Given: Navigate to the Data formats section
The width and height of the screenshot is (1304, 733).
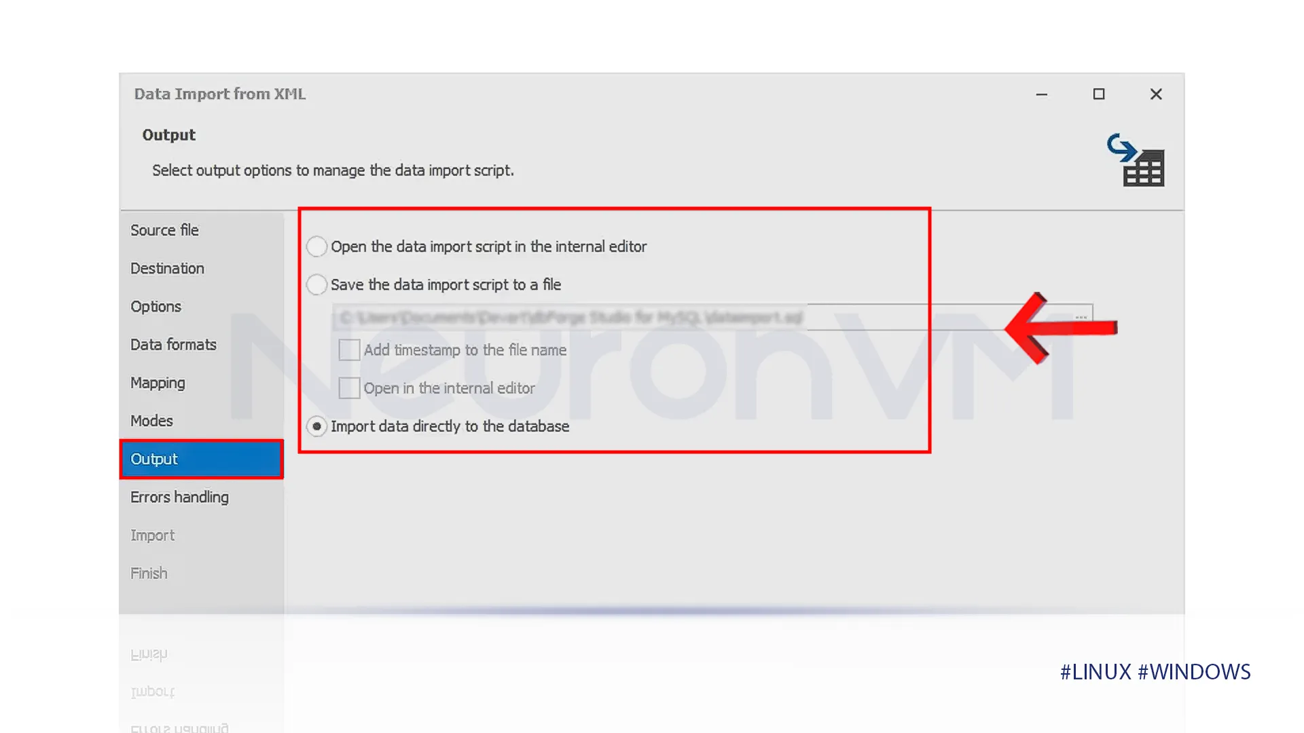Looking at the screenshot, I should 174,345.
